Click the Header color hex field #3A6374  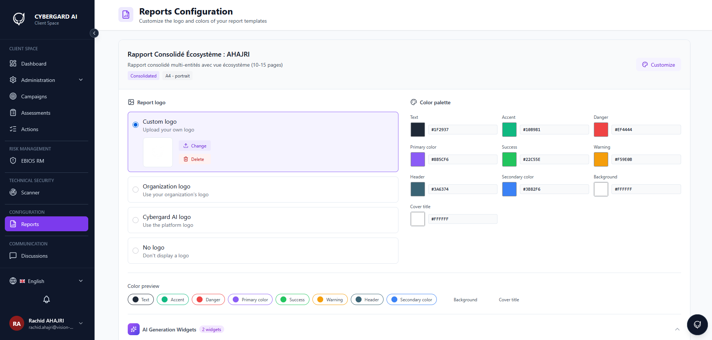(463, 189)
